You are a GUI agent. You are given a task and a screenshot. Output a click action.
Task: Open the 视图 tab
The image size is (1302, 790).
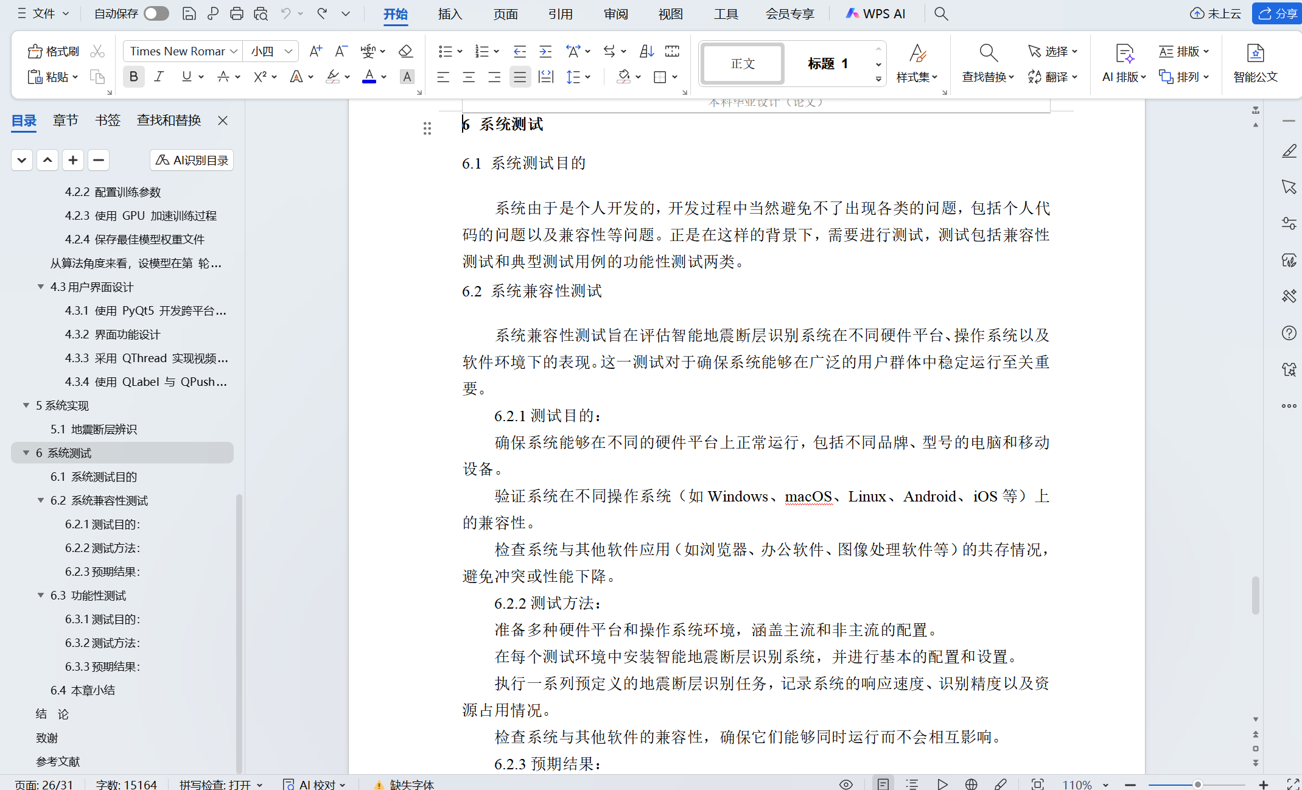click(x=671, y=13)
